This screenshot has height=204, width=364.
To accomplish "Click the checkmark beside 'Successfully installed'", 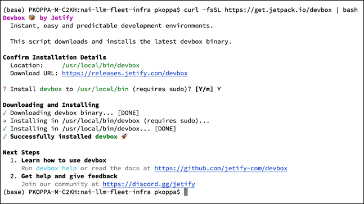I will 5,137.
